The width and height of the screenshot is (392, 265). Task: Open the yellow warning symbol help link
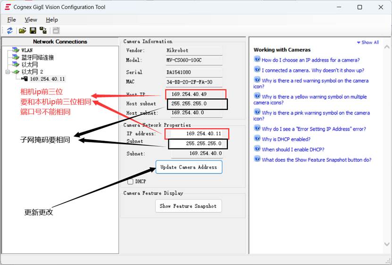click(310, 99)
